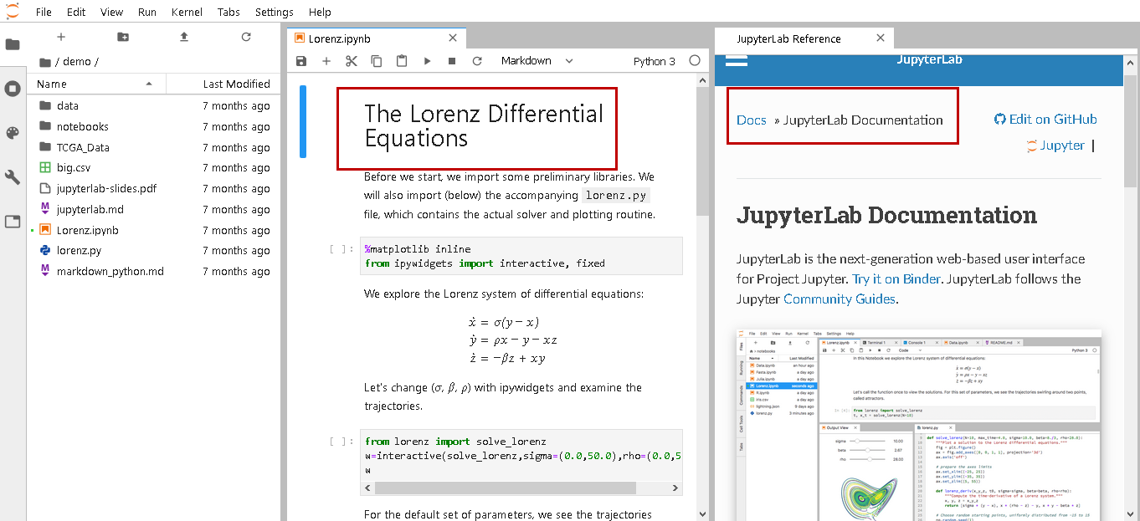The image size is (1140, 521).
Task: Insert a cell below with toolbar plus
Action: [x=326, y=61]
